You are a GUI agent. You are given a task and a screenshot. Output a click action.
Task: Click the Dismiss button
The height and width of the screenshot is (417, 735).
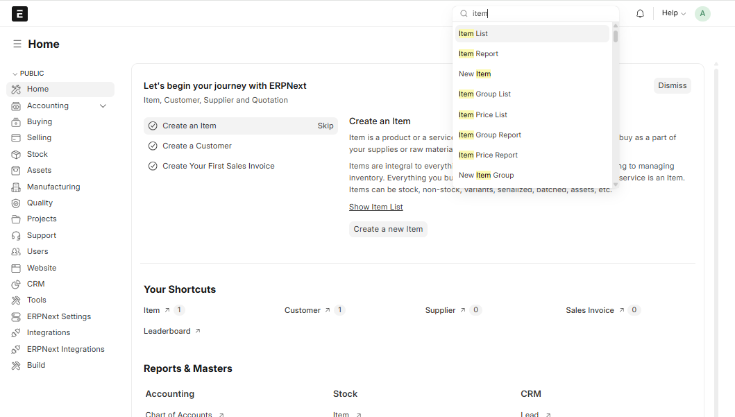point(672,86)
